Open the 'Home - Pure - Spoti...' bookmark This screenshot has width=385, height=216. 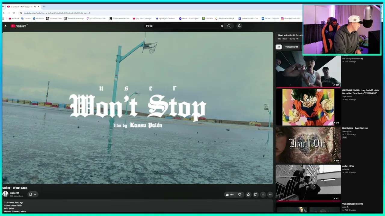click(x=189, y=19)
